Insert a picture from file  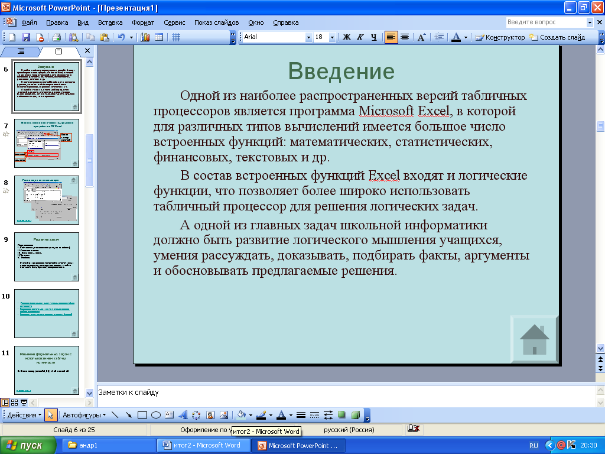click(224, 415)
